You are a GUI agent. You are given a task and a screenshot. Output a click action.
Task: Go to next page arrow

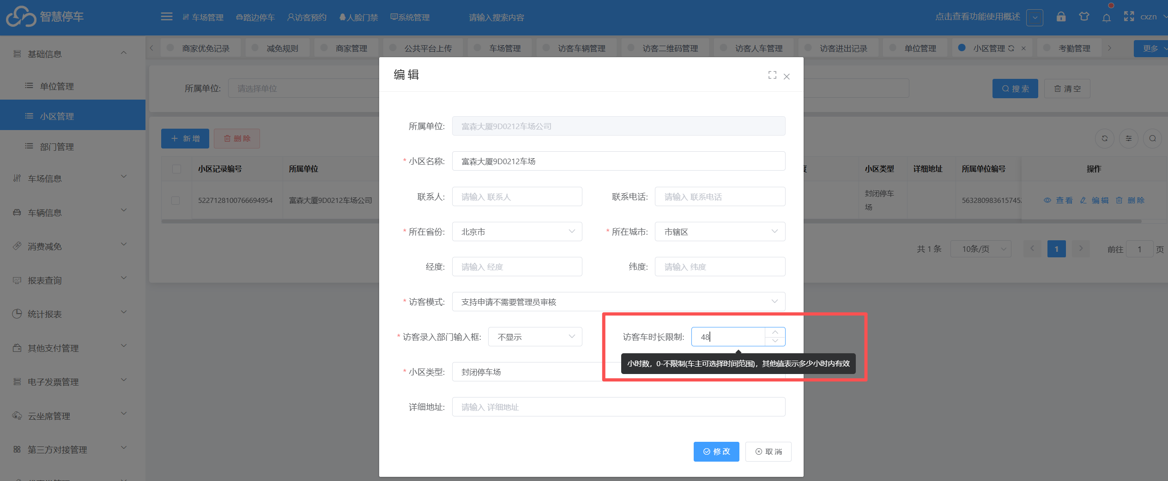point(1081,249)
